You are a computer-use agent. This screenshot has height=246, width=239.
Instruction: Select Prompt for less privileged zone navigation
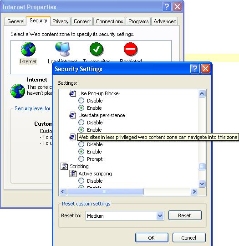(x=81, y=159)
